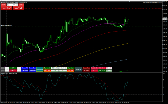The image size is (168, 104).
Task: Select the value field beside Edit SL
Action: (x=109, y=68)
